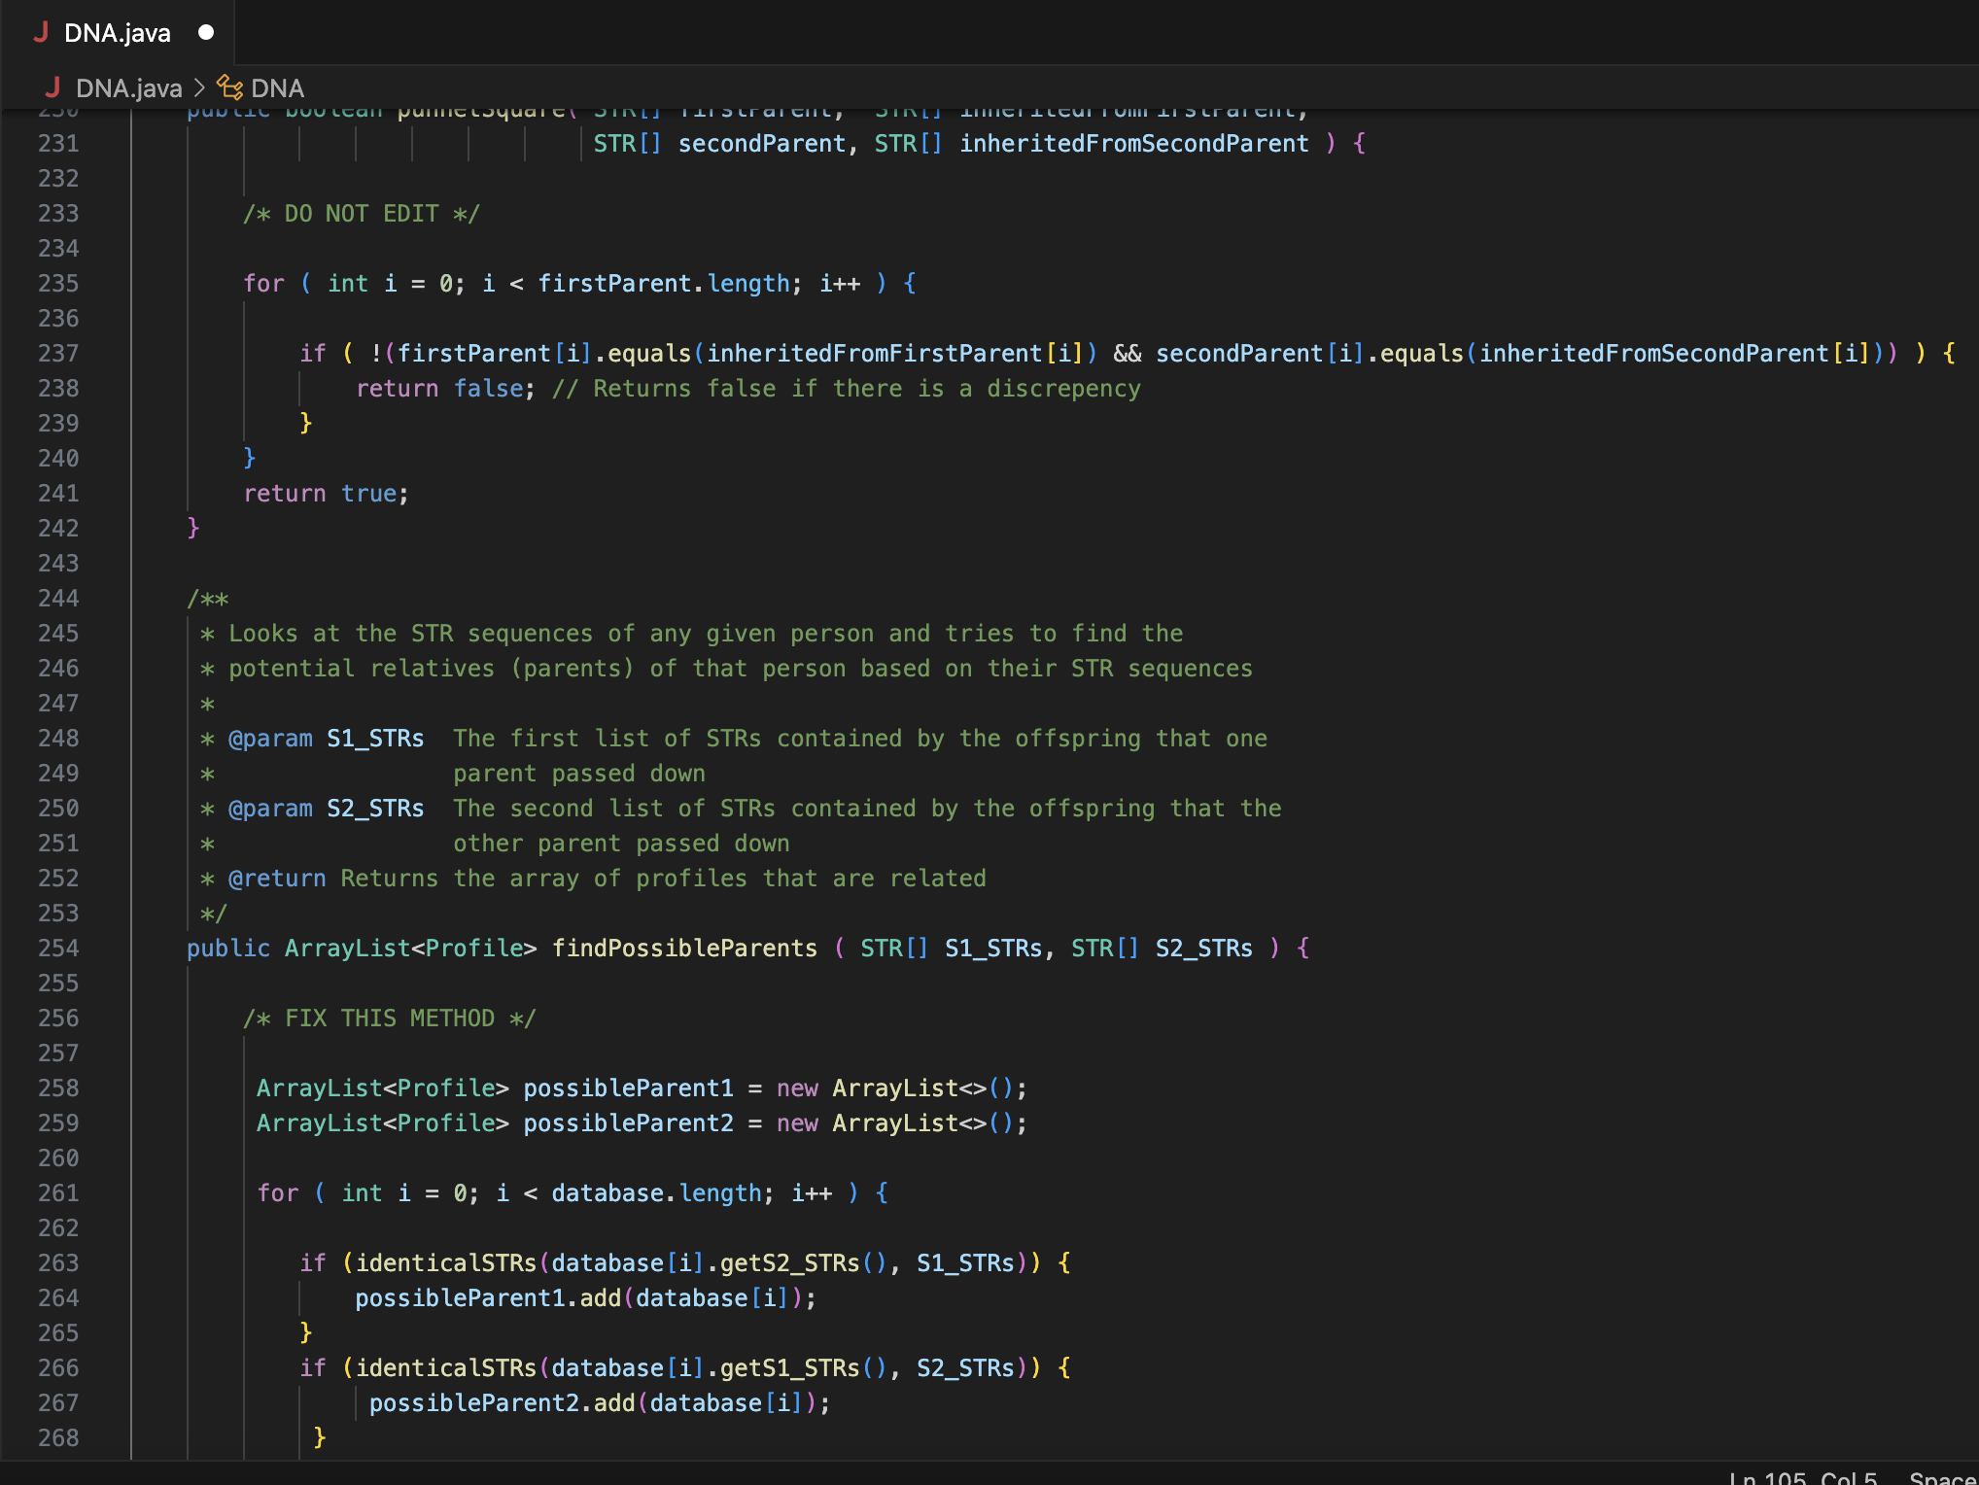Open DNA.java breadcrumb file entry
This screenshot has width=1979, height=1485.
click(128, 88)
